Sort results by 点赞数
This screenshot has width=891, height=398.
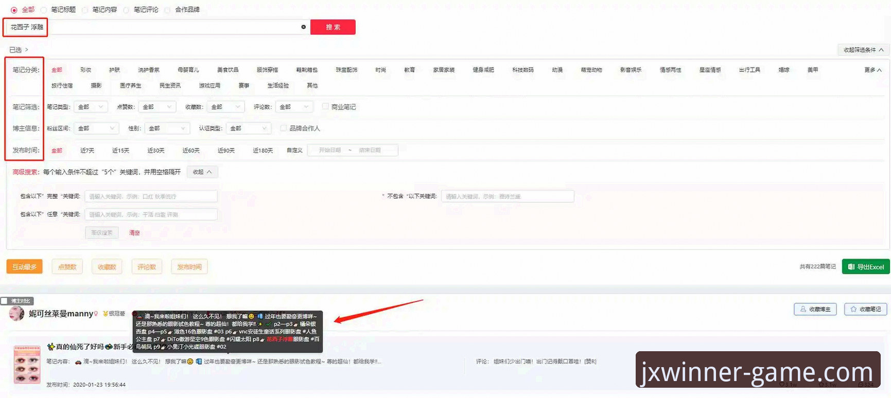(x=67, y=267)
